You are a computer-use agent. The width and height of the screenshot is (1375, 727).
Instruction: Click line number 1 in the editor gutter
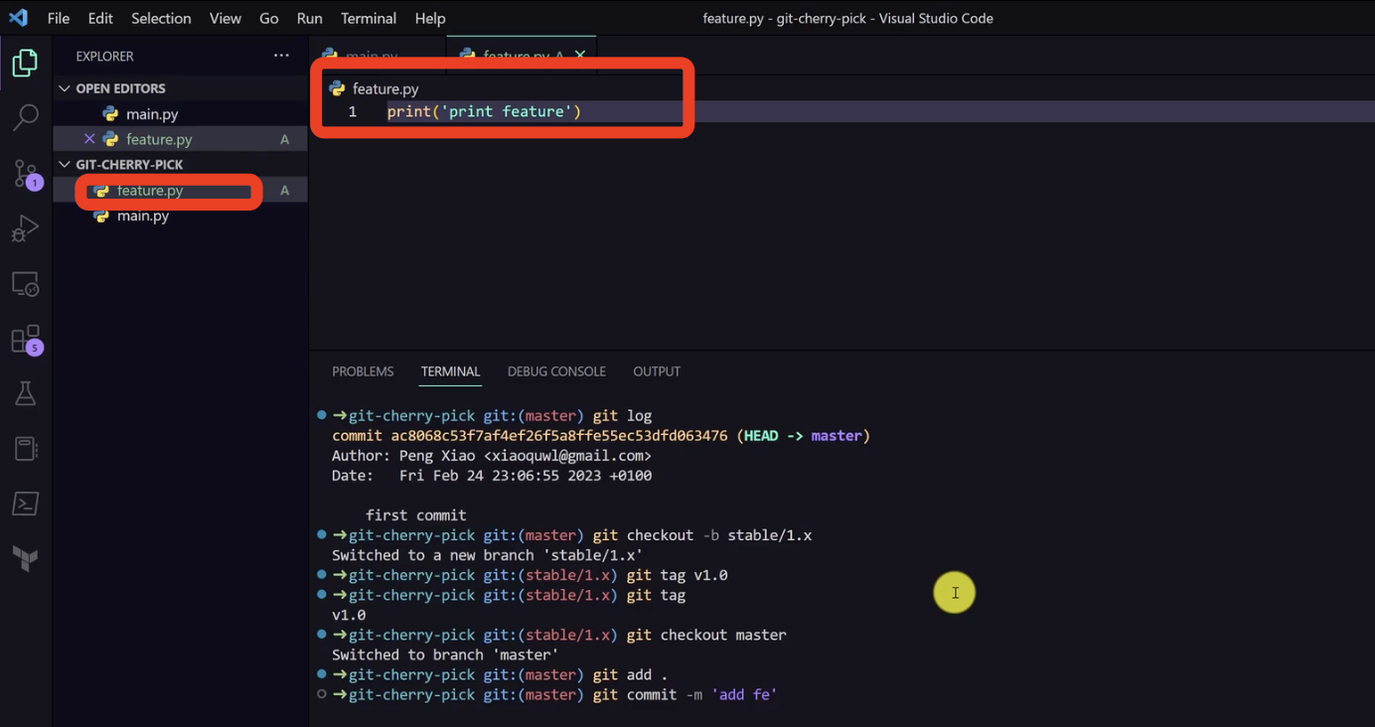352,111
